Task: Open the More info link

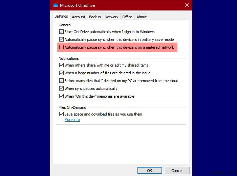Action: click(72, 120)
